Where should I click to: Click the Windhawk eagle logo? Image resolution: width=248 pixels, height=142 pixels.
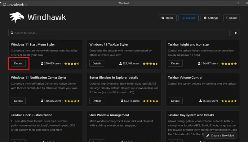pyautogui.click(x=16, y=18)
